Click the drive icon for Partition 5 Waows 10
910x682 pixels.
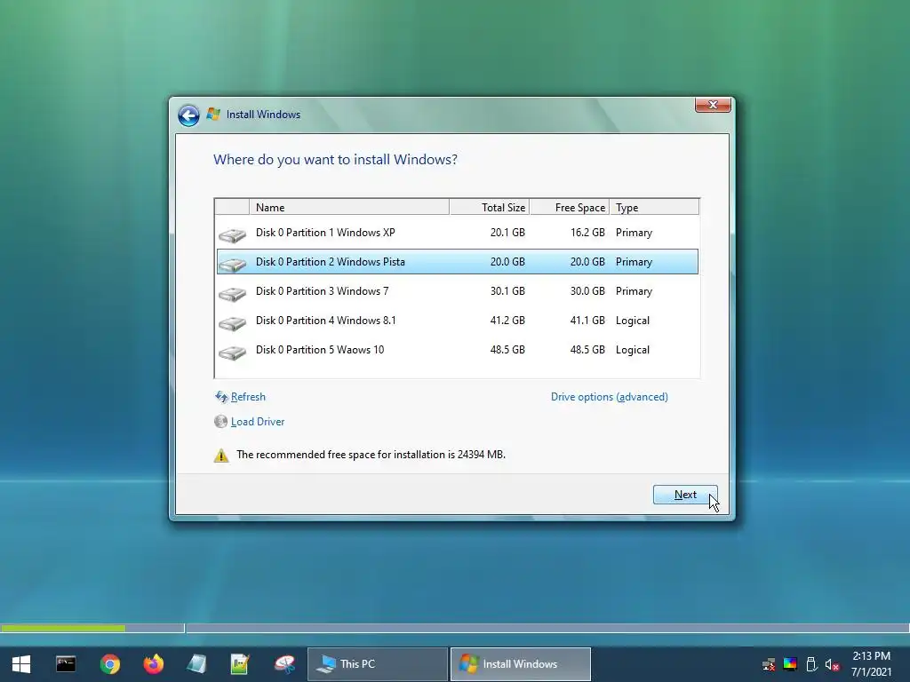coord(232,352)
